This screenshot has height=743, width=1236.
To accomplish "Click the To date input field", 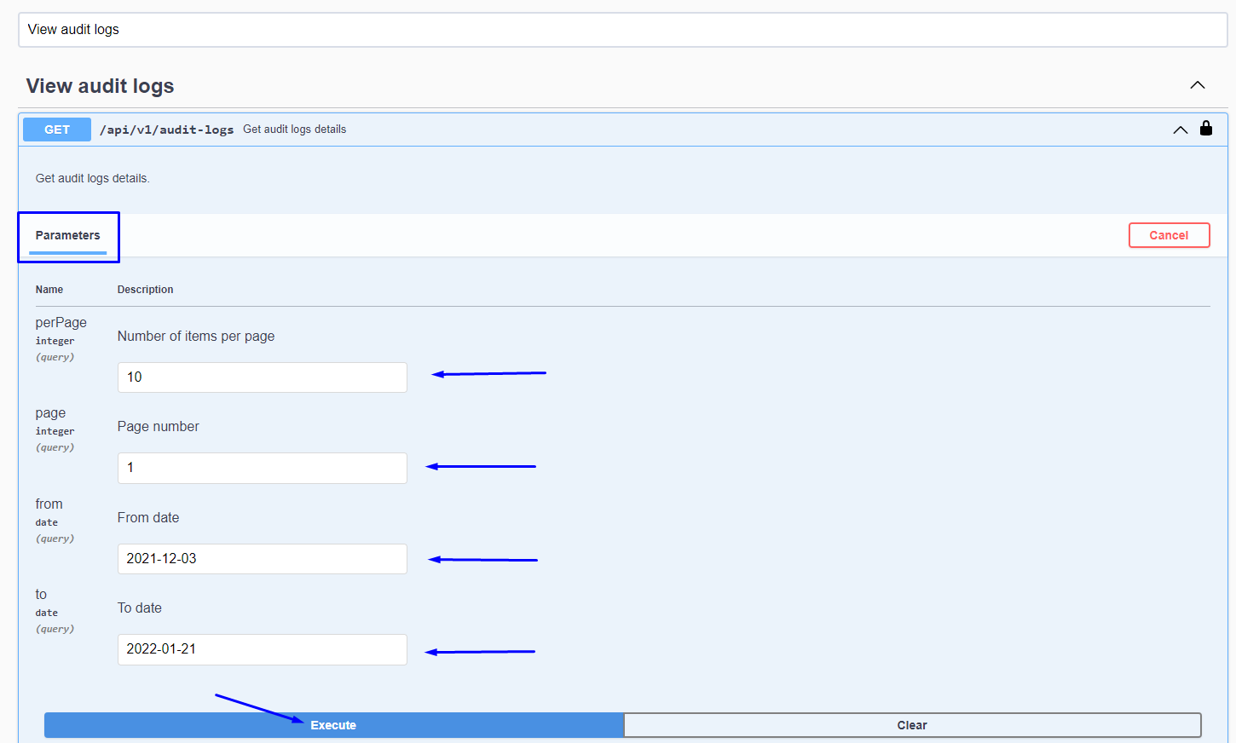I will 262,649.
